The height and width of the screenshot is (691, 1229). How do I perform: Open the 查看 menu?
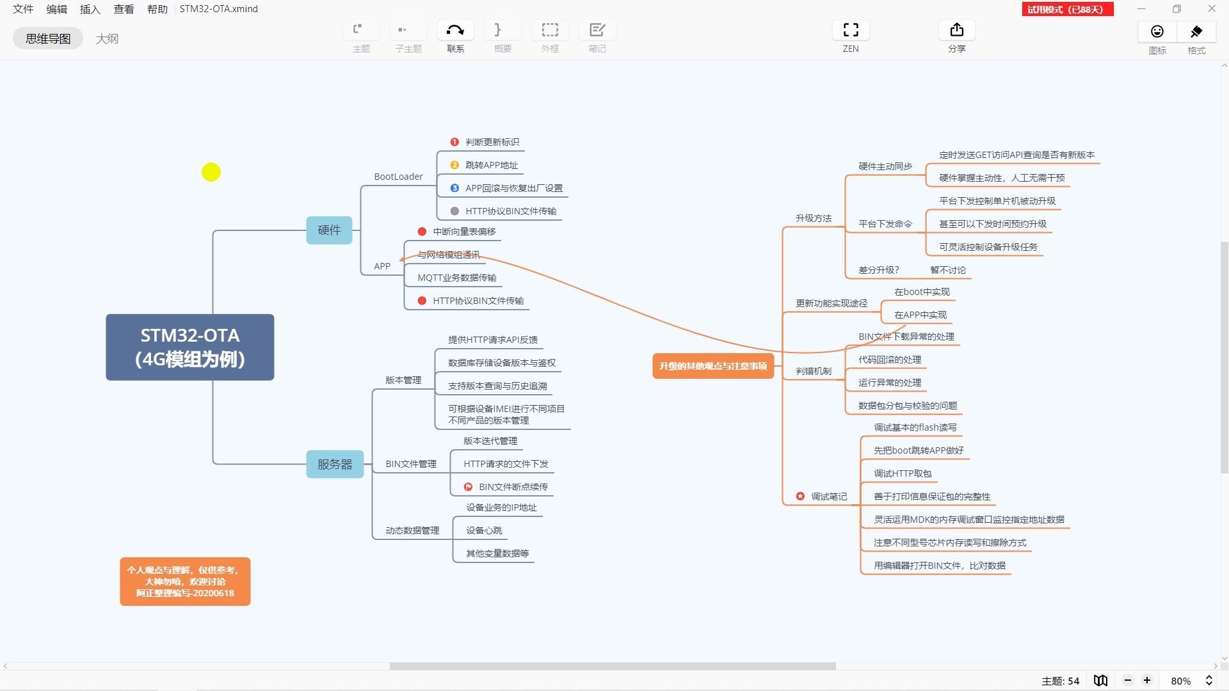(124, 9)
